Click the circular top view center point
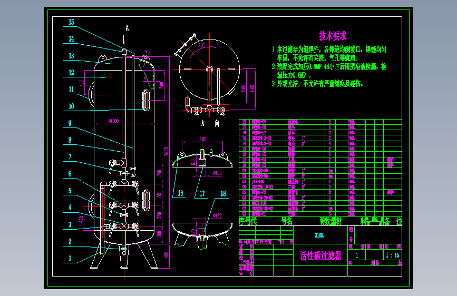Viewport: 457px width, 296px height. click(x=209, y=69)
